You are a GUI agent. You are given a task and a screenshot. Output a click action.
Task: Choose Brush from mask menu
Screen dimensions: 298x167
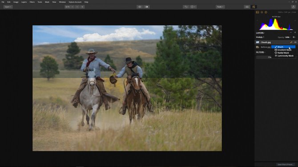(283, 47)
